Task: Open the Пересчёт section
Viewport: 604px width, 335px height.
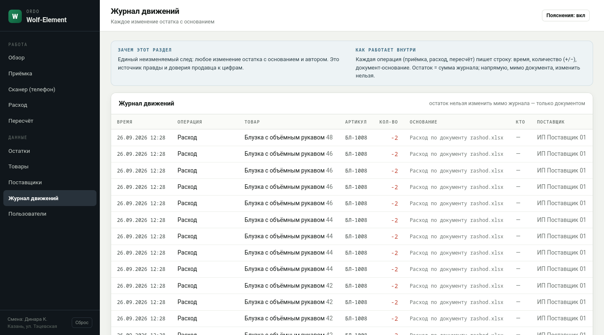Action: (50, 121)
